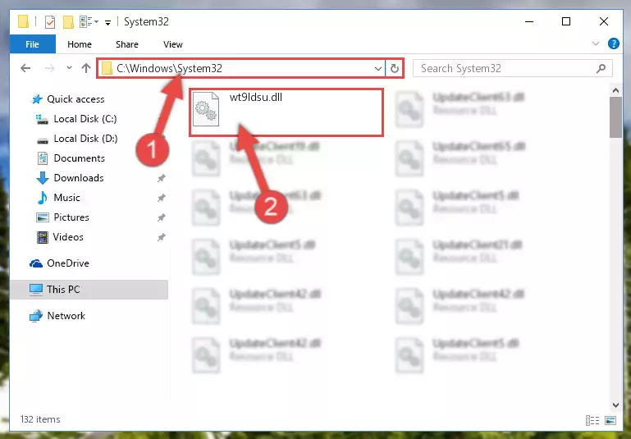This screenshot has width=631, height=439.
Task: Go up one folder level
Action: 85,68
